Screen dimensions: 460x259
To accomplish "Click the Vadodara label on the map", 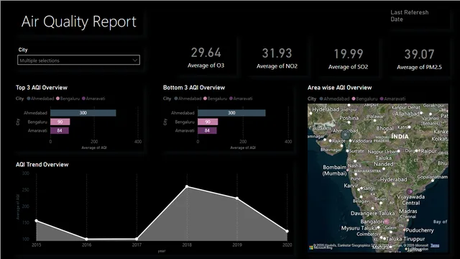I will [x=362, y=141].
